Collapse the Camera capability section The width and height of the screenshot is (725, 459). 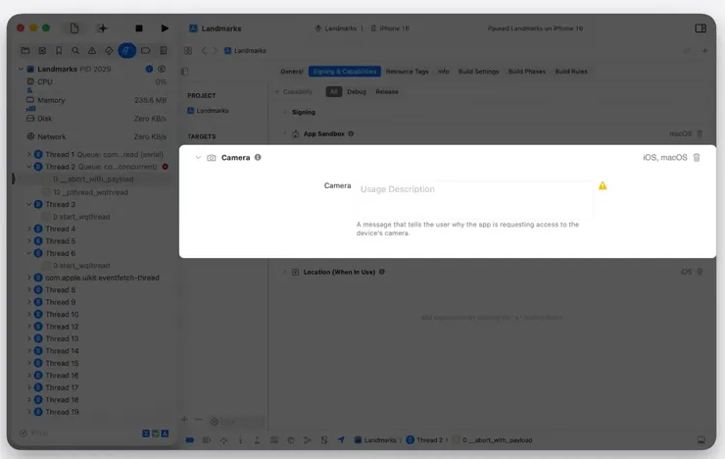(198, 157)
